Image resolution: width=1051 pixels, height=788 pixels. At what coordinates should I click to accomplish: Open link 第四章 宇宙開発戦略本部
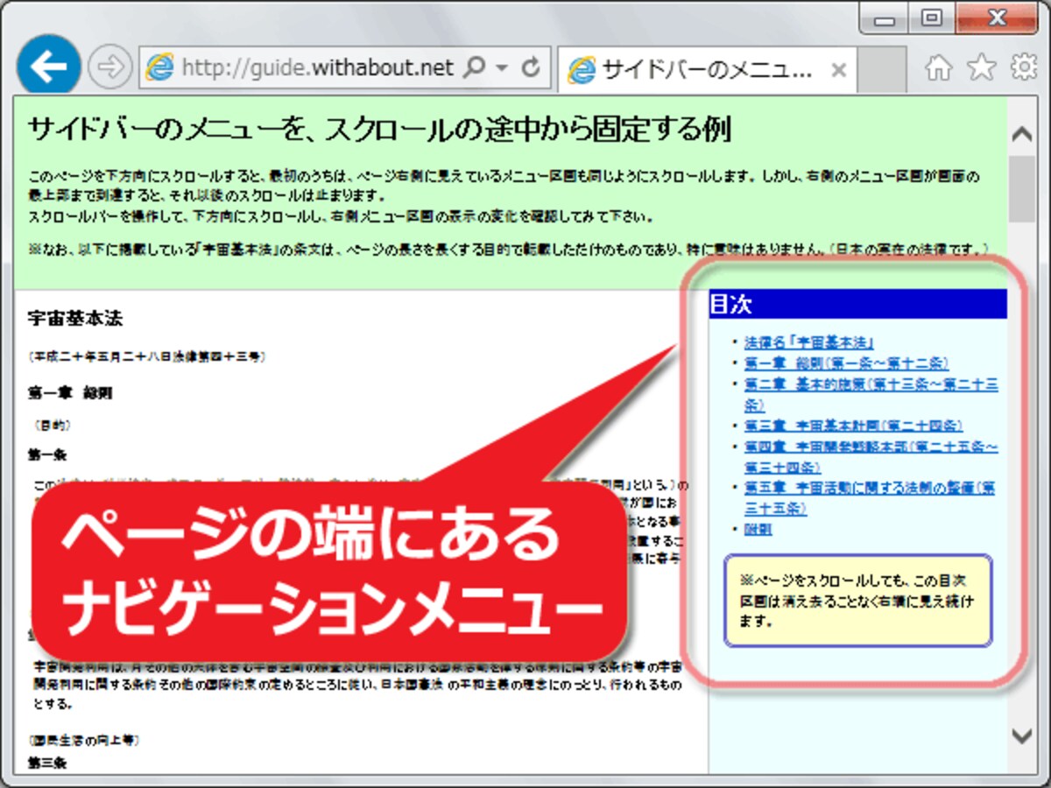[x=871, y=457]
